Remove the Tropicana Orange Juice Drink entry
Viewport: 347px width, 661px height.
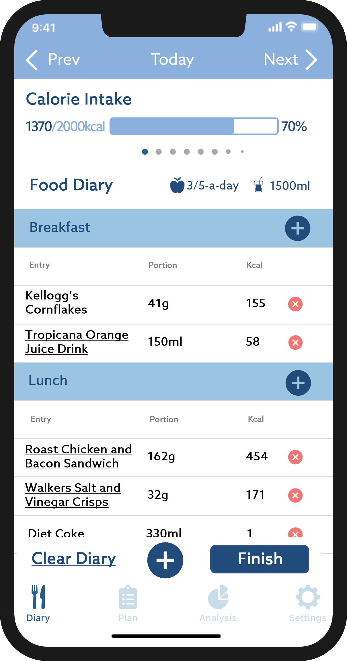point(295,342)
